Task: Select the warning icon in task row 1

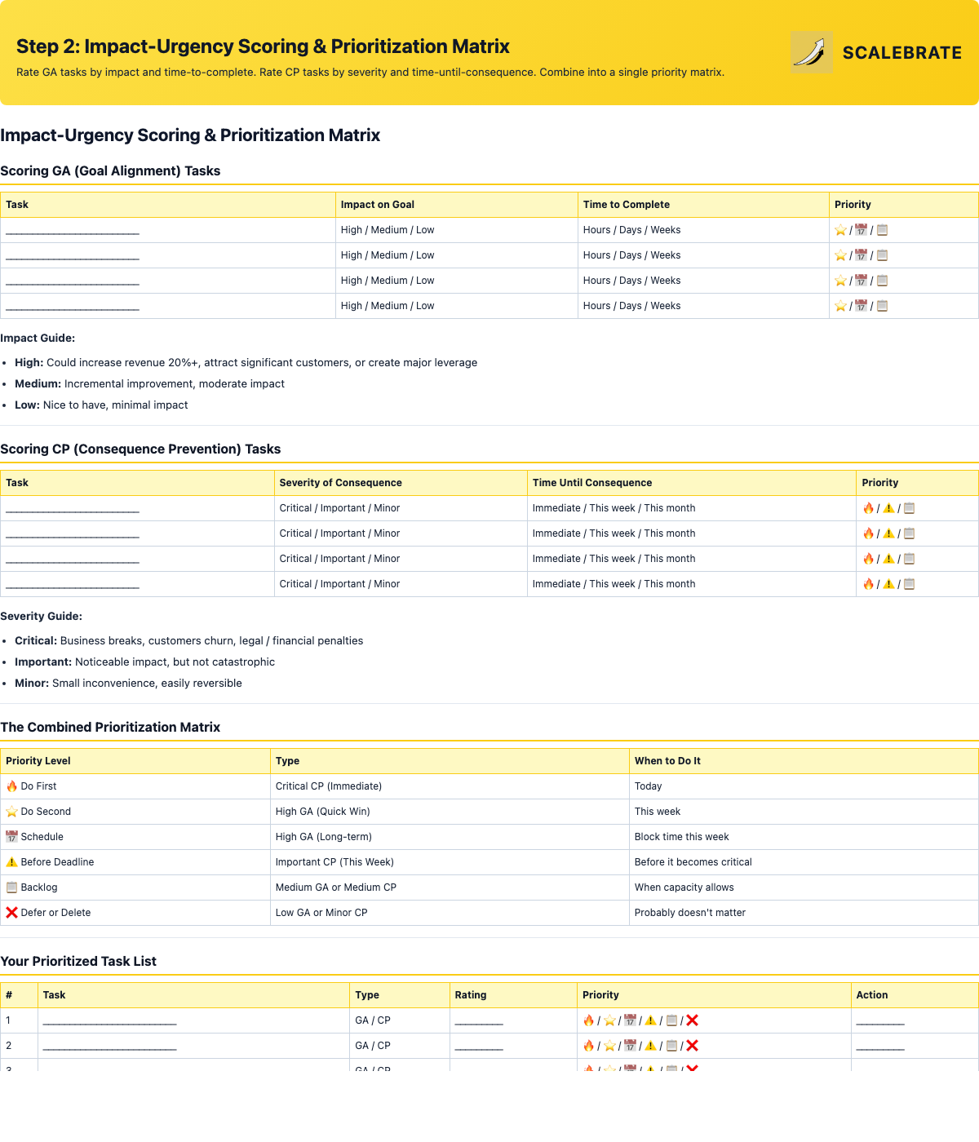Action: click(x=650, y=1020)
